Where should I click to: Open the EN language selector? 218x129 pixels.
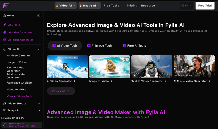[186, 6]
